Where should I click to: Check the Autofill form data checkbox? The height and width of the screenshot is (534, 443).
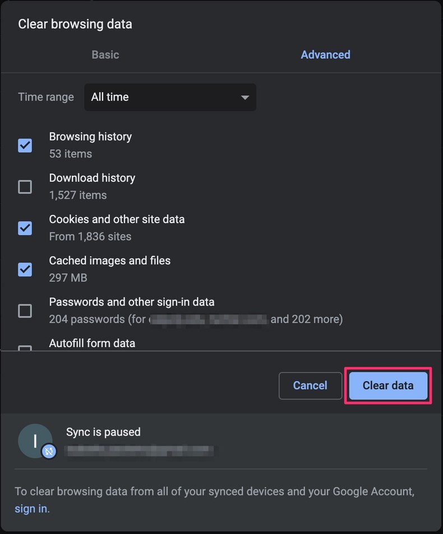coord(25,348)
